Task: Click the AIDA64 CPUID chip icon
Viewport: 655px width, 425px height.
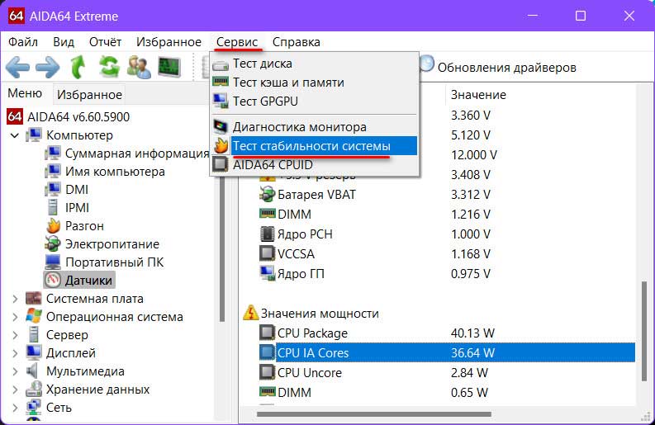Action: (221, 164)
